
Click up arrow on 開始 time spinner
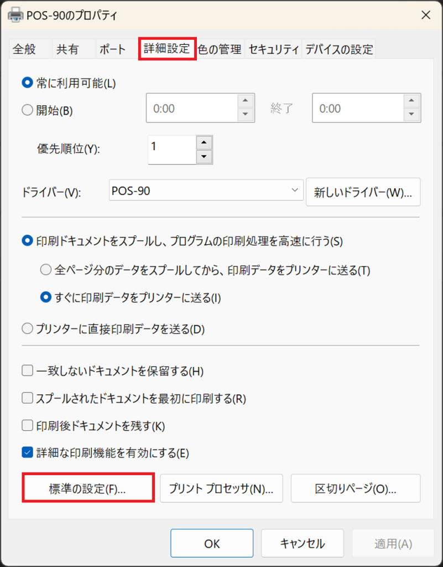pyautogui.click(x=246, y=101)
